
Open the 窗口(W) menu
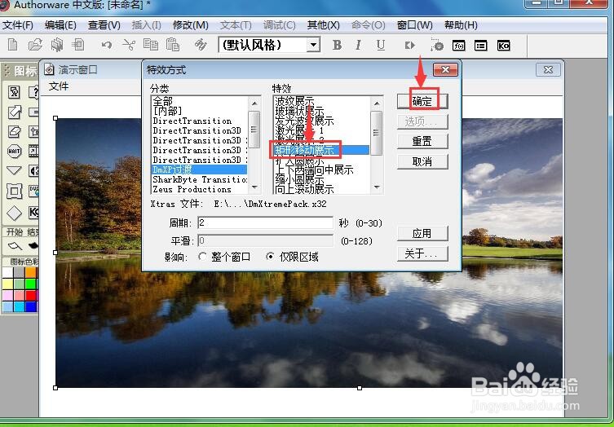415,25
